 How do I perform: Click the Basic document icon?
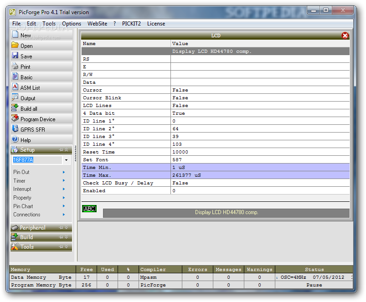pos(15,76)
